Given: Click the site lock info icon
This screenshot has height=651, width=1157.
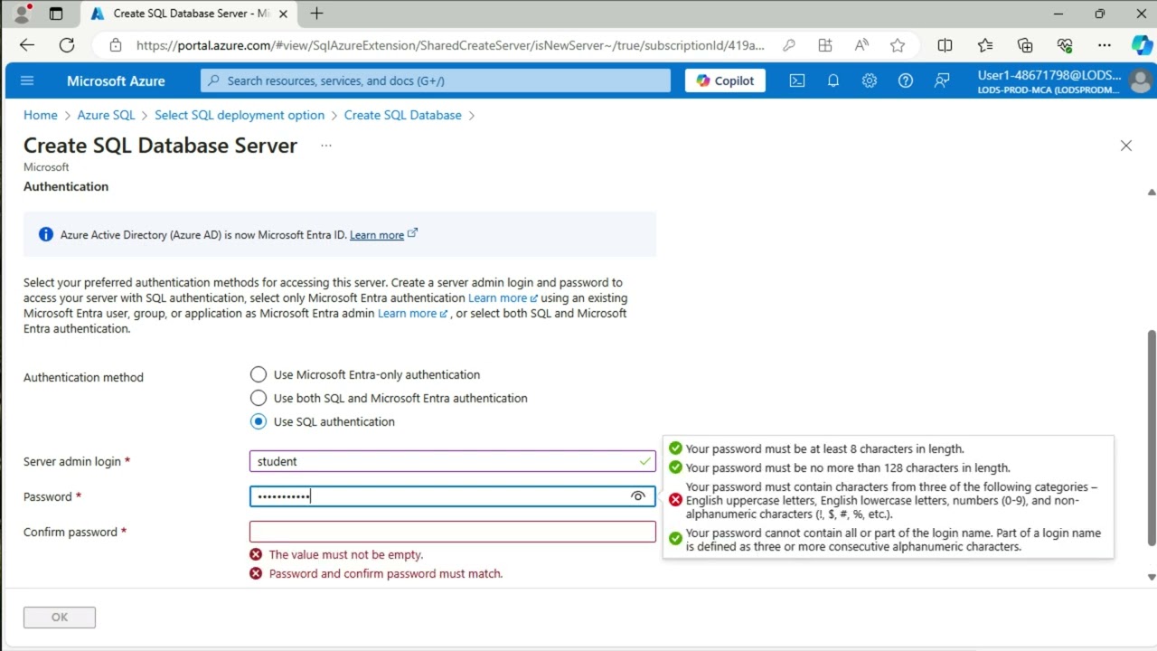Looking at the screenshot, I should coord(115,45).
